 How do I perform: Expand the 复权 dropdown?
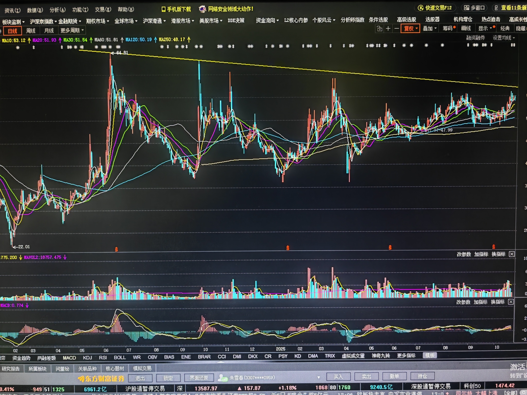tap(410, 29)
